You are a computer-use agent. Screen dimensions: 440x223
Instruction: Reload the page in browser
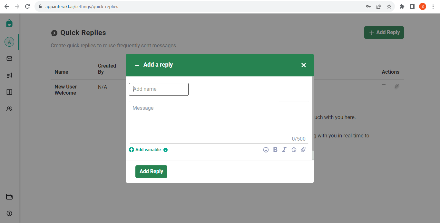[x=28, y=6]
